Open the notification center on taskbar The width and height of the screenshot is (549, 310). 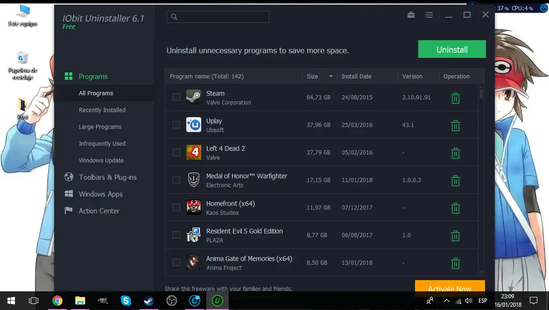coord(534,301)
